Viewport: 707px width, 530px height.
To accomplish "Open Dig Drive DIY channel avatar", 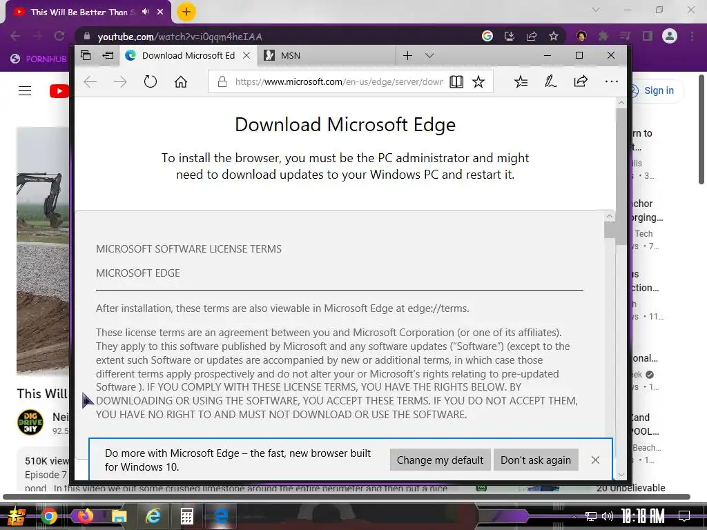I will [x=30, y=423].
